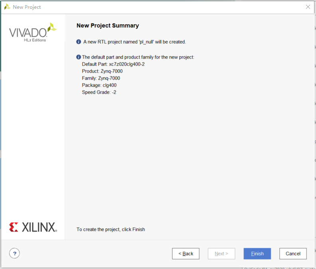Click the Package clg400 line
Viewport: 316px width, 269px height.
click(x=99, y=85)
